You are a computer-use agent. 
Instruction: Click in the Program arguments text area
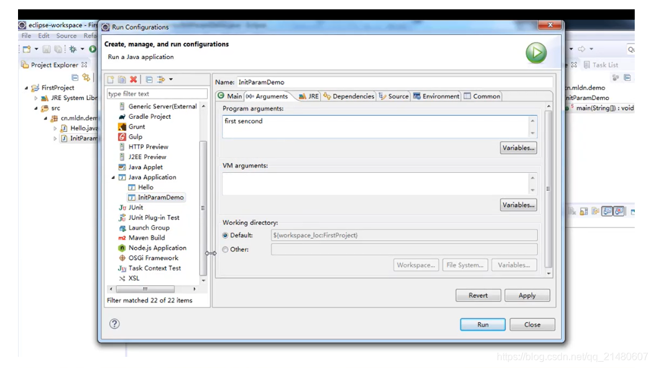pyautogui.click(x=375, y=126)
